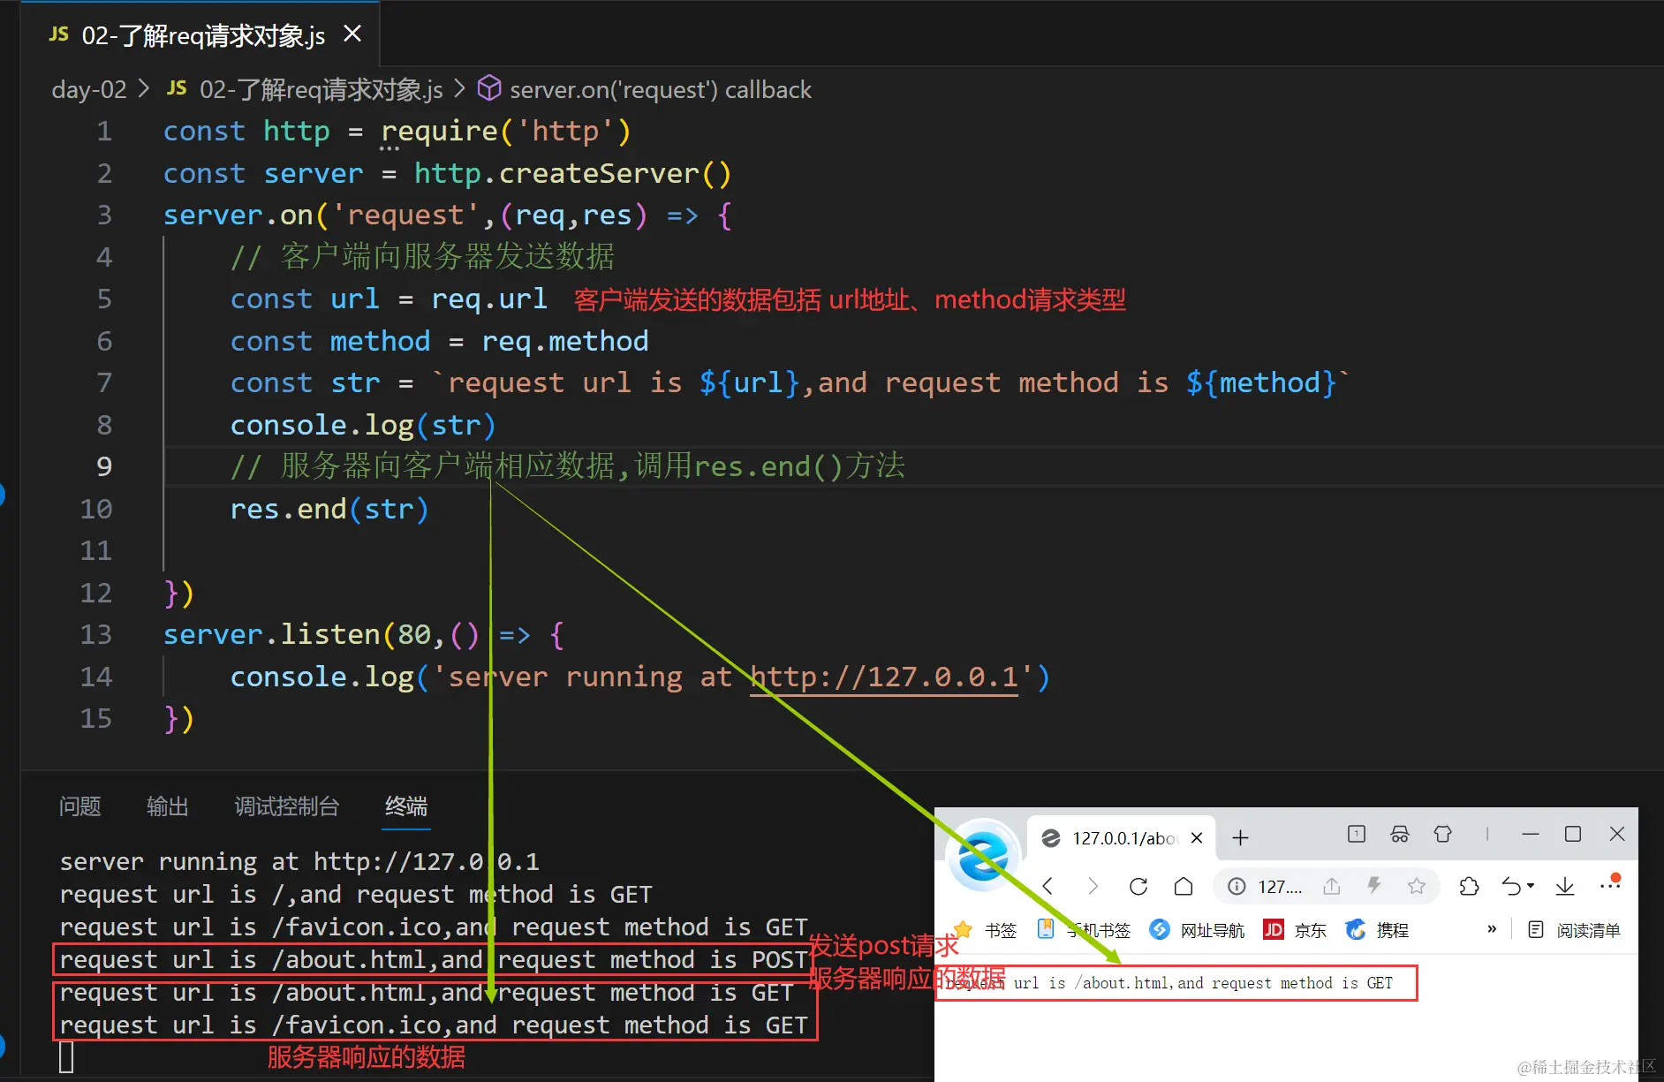Click line number 3 in the gutter

click(x=104, y=215)
